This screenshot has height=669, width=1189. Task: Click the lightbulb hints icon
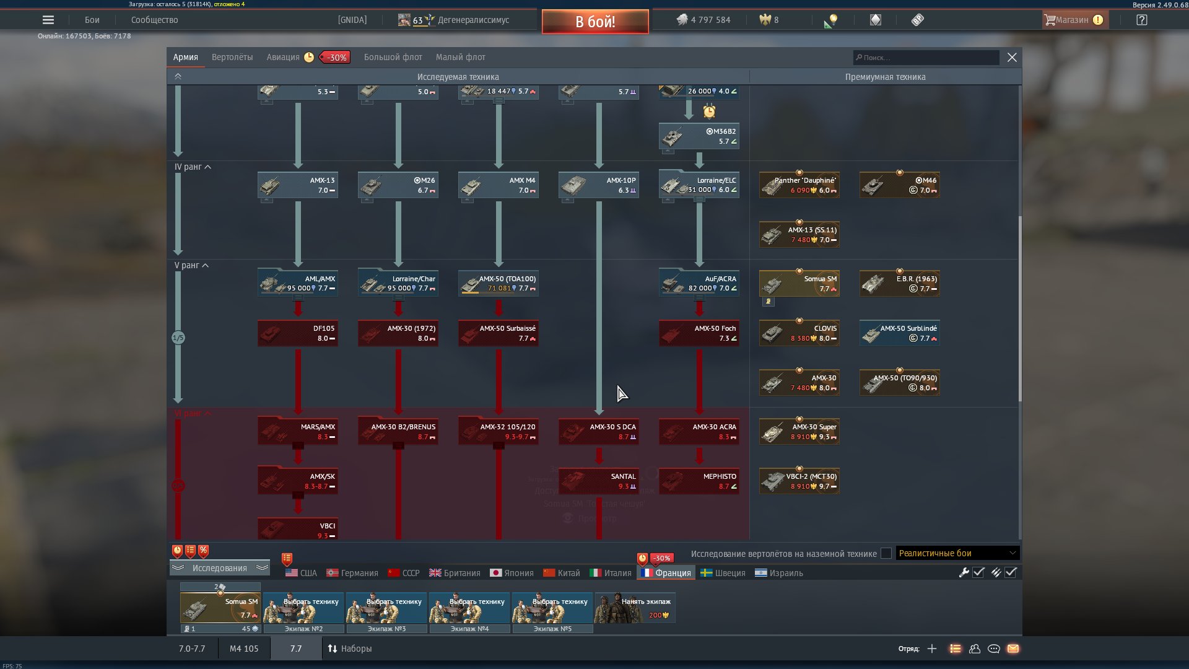(832, 20)
